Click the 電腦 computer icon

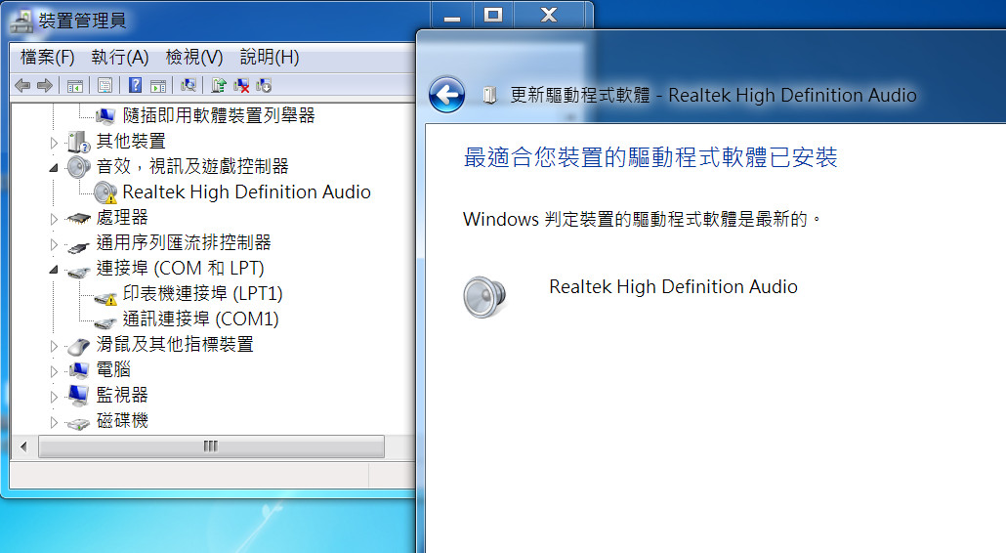[78, 370]
